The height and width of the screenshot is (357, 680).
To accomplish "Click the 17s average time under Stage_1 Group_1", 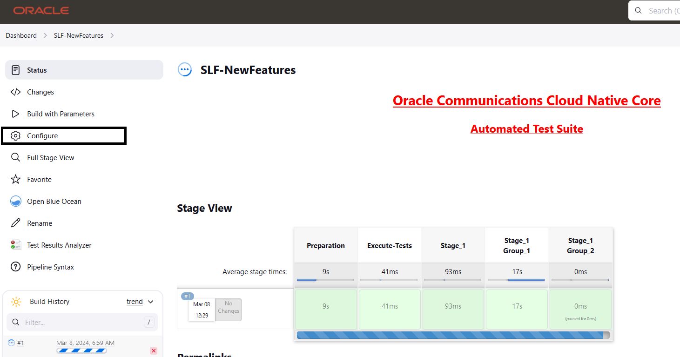I will (517, 272).
